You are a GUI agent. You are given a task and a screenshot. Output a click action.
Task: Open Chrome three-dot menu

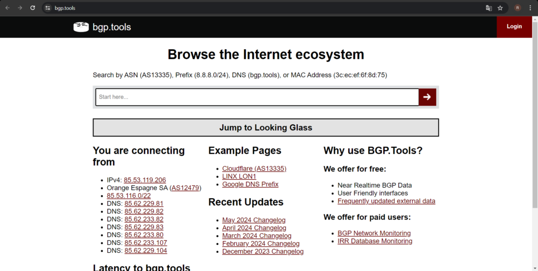point(530,8)
